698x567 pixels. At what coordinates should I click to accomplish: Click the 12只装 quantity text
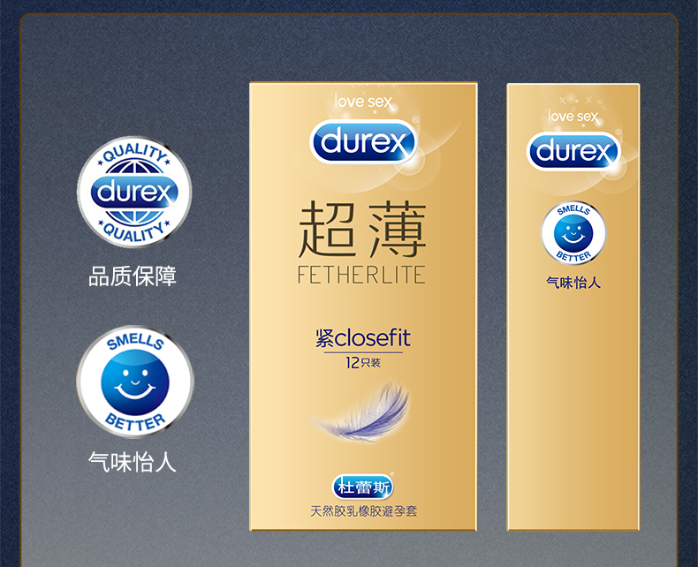[x=363, y=363]
